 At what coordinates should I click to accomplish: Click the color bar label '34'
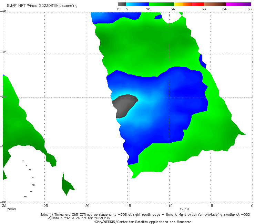[173, 9]
